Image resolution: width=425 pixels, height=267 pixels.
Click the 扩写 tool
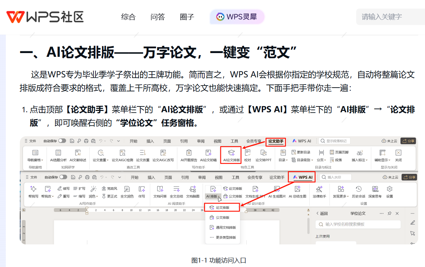click(x=79, y=188)
